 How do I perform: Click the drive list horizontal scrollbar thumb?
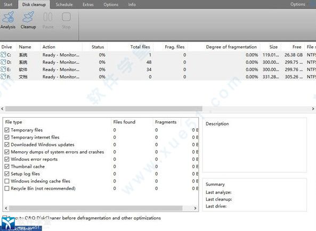pos(103,109)
